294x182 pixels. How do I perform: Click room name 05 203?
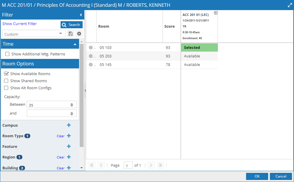pos(106,56)
